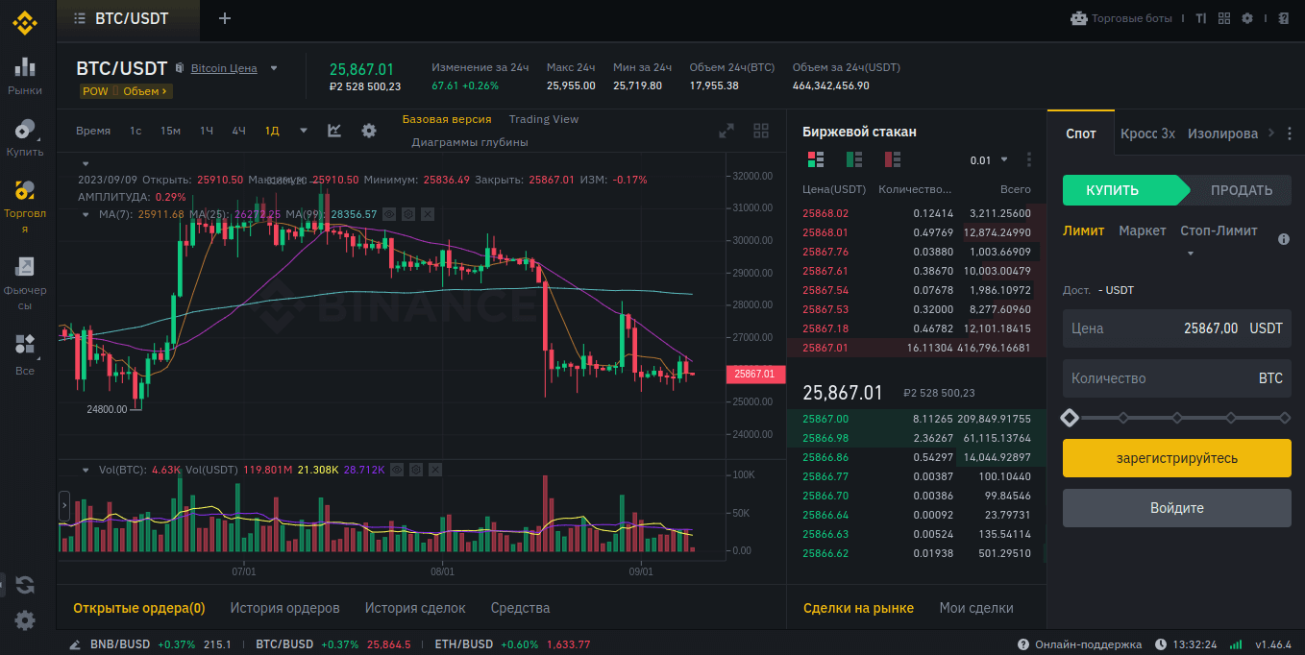
Task: Show only sell orders in order book
Action: point(892,159)
